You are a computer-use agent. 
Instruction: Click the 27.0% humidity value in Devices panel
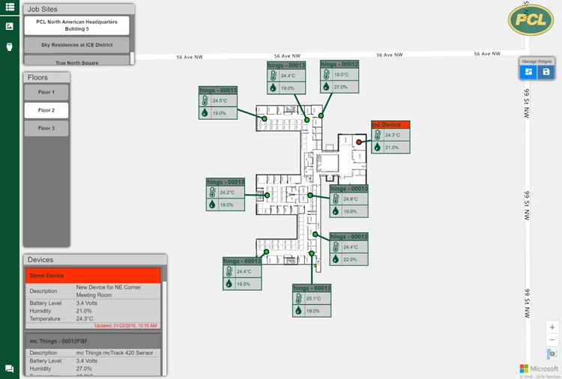[x=84, y=369]
